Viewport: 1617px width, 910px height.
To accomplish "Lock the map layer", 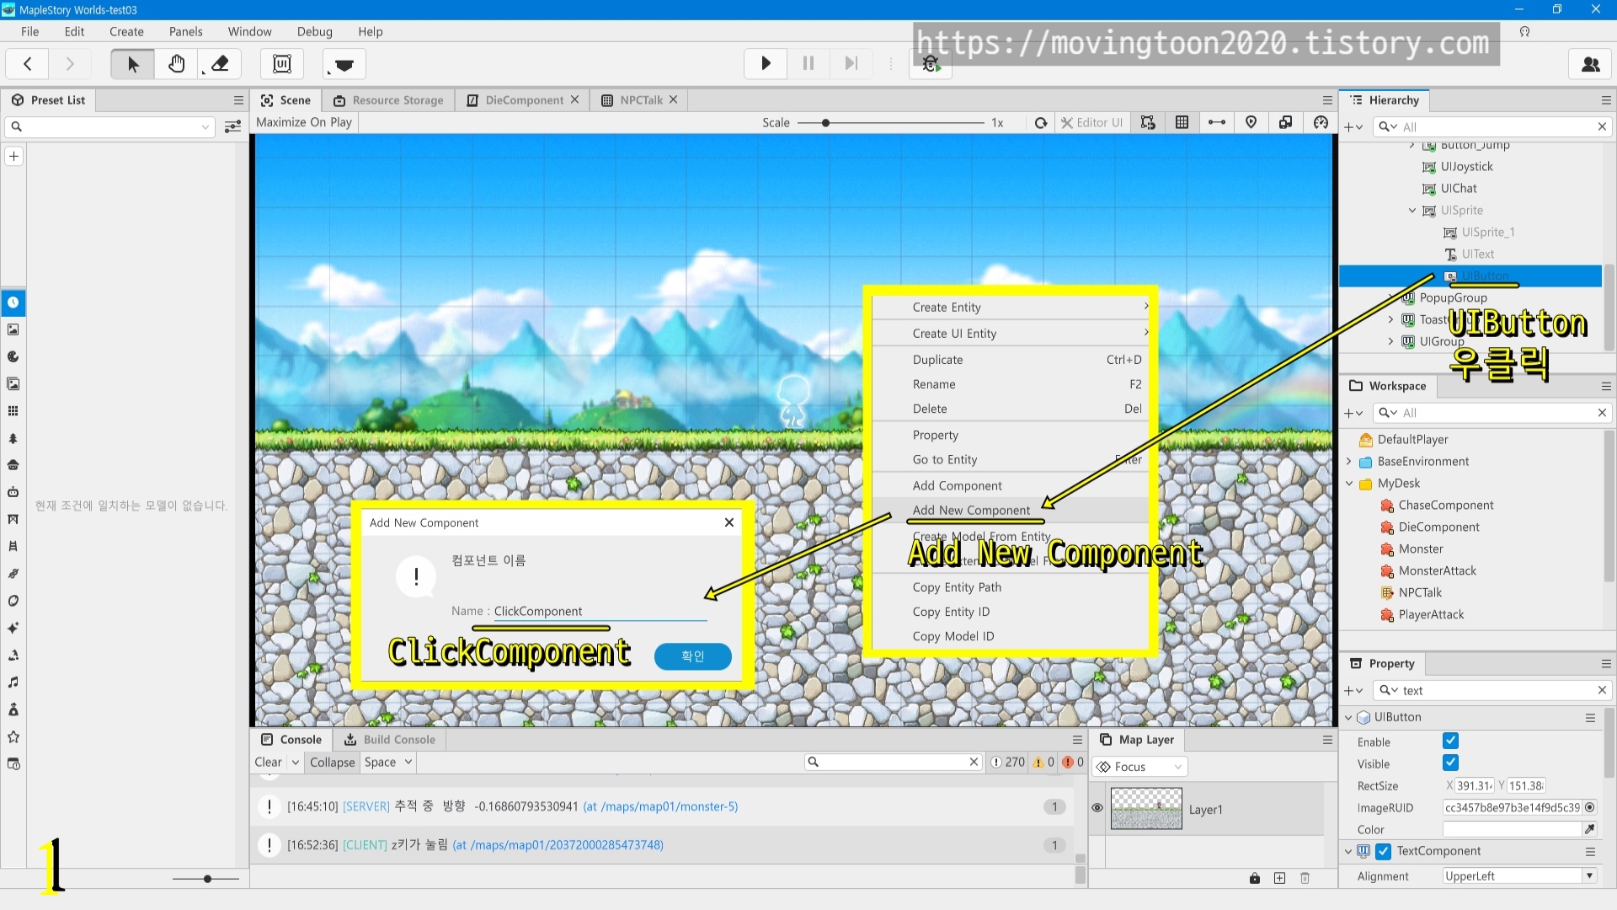I will (x=1255, y=878).
